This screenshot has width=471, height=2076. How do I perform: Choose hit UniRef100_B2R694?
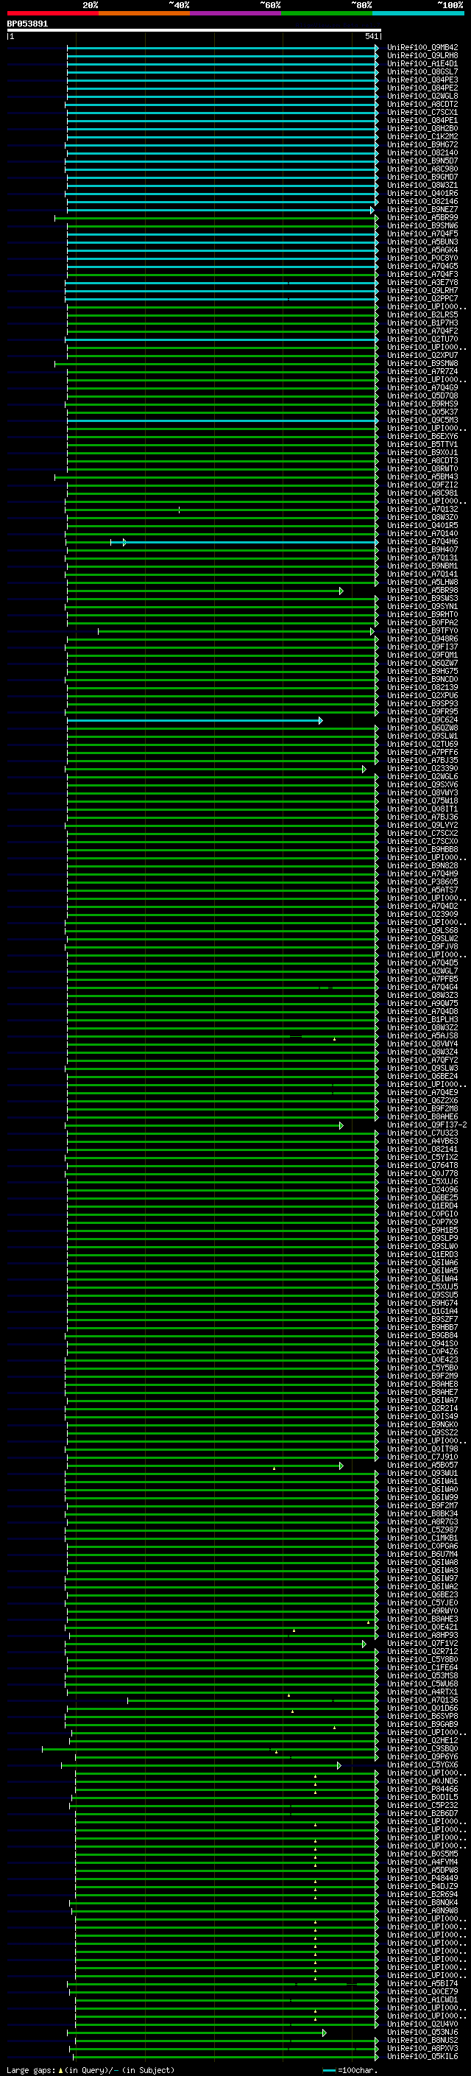pyautogui.click(x=422, y=1895)
